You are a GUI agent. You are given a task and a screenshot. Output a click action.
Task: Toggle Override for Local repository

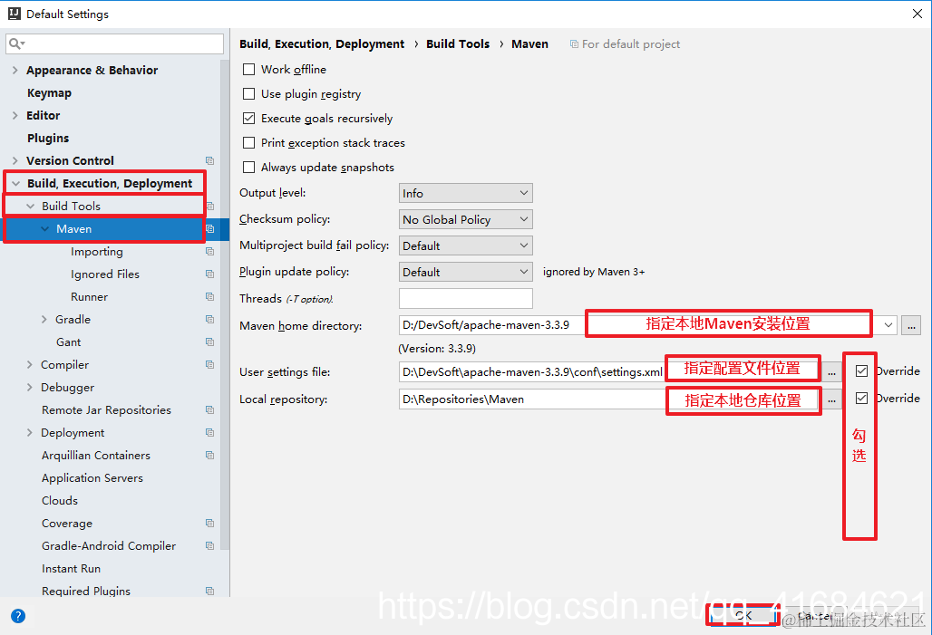pos(861,398)
